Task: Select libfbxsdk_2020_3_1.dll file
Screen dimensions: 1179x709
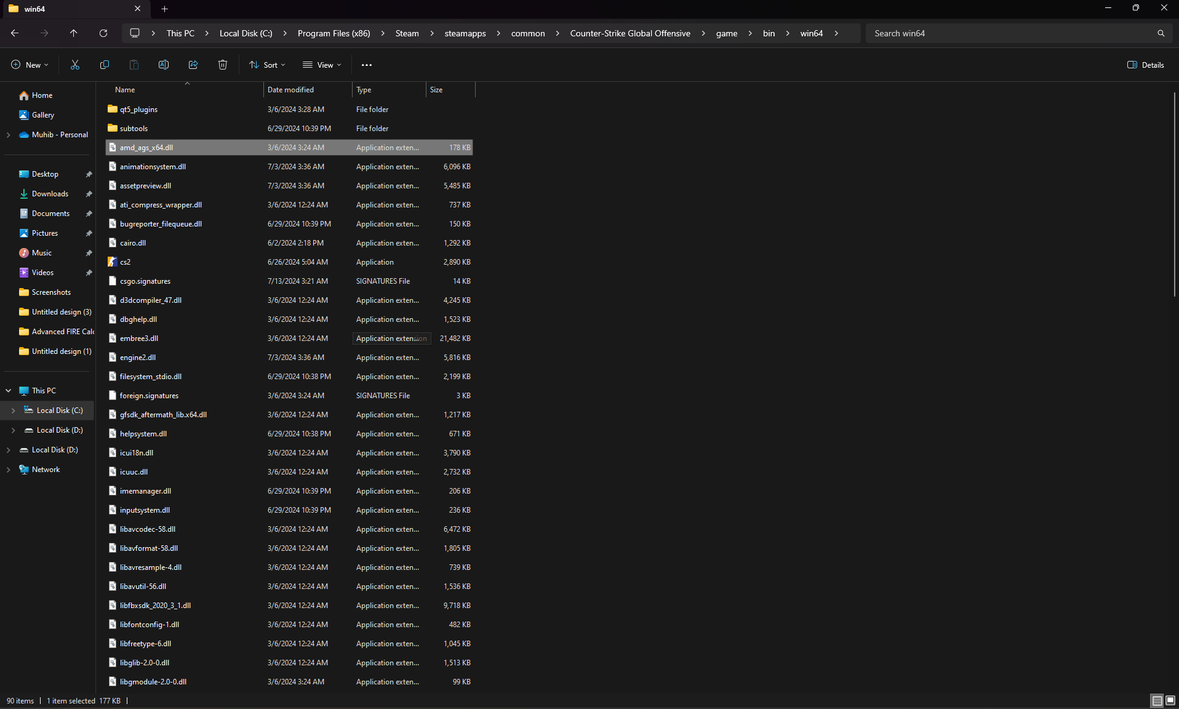Action: click(289, 605)
